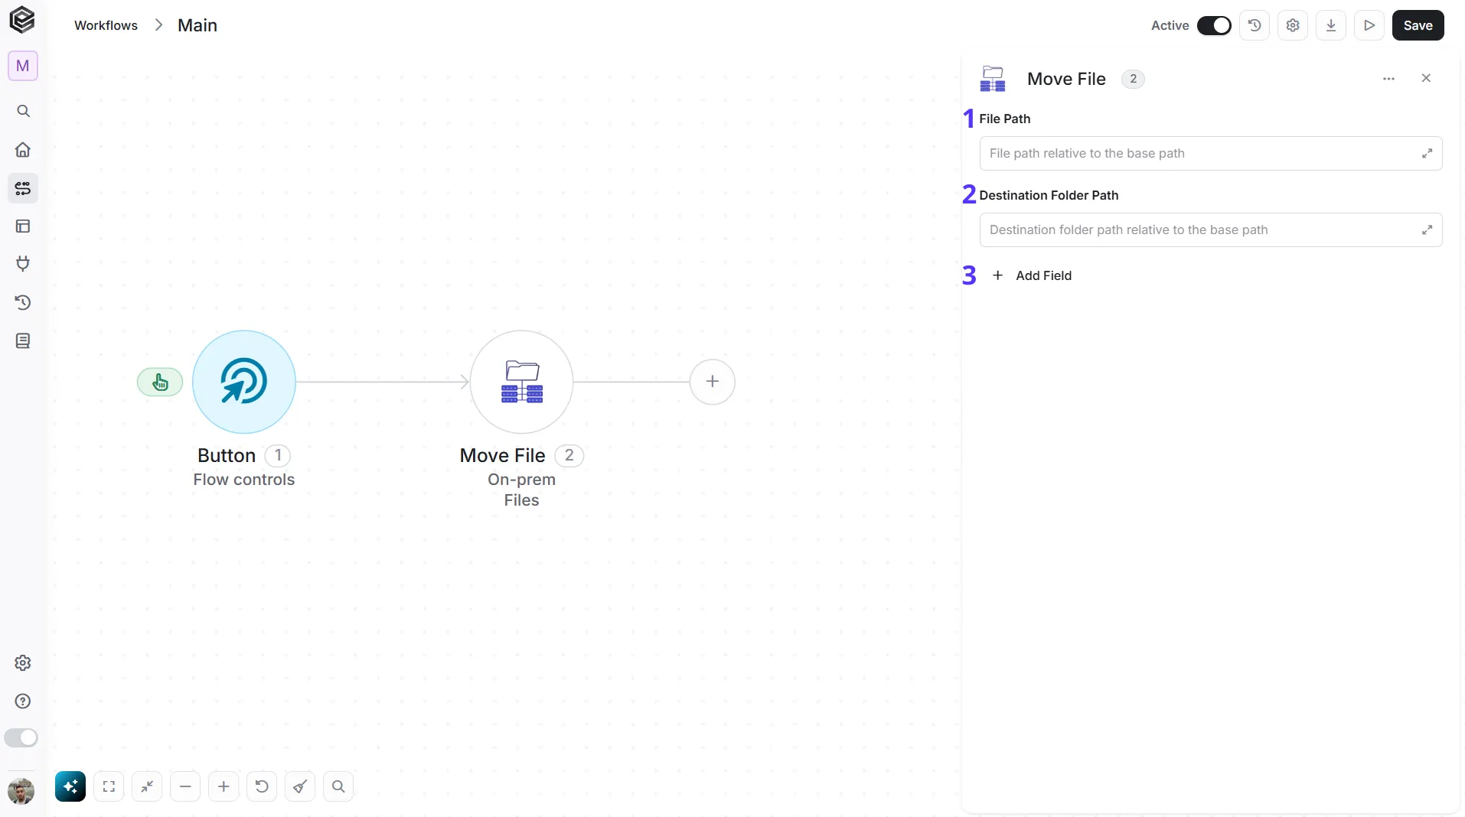Click the canvas search magnifier button
Screen dimensions: 1465x817
(338, 786)
